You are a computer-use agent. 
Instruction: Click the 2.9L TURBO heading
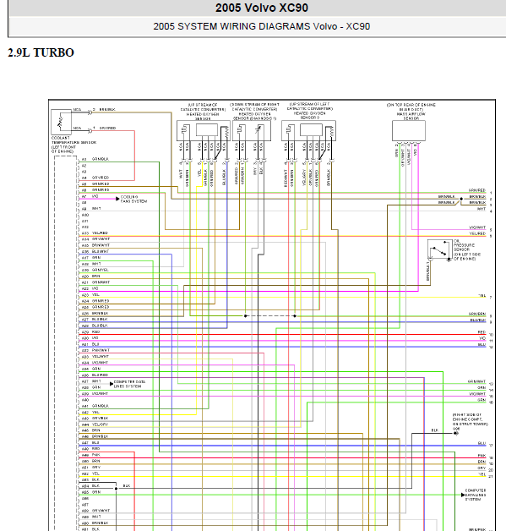coord(41,52)
